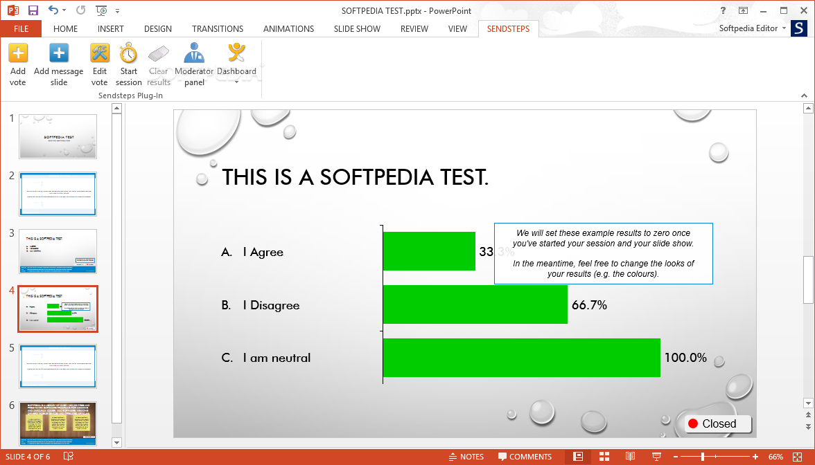The height and width of the screenshot is (465, 815).
Task: Select slide 6 thumbnail
Action: point(58,423)
